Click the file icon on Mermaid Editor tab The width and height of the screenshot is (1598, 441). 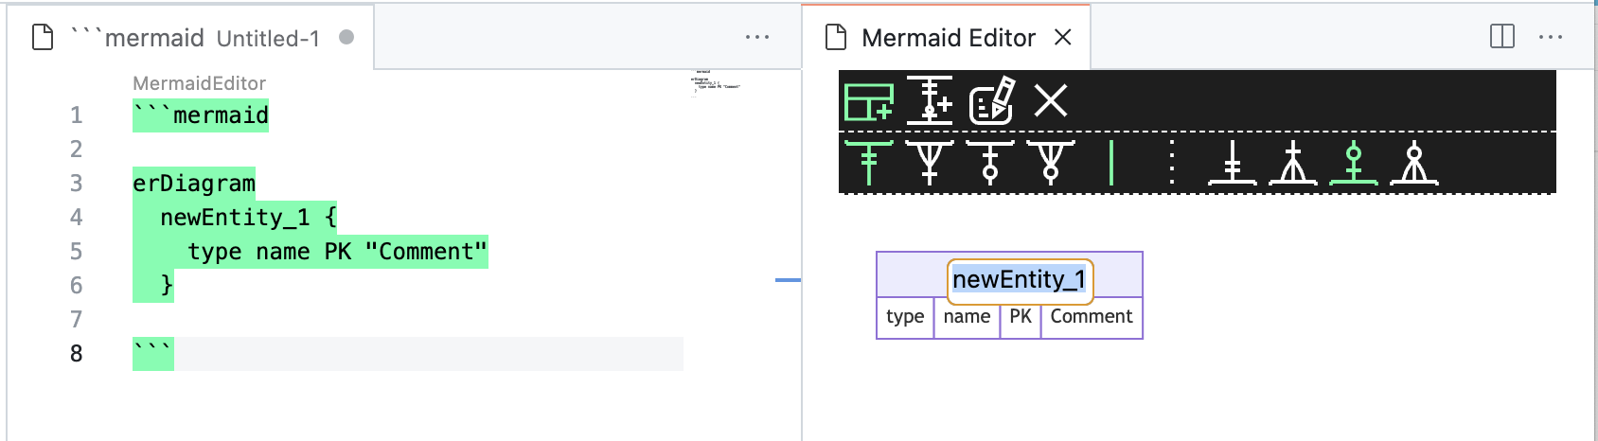click(x=836, y=37)
